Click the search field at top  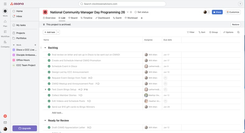[x=122, y=4]
